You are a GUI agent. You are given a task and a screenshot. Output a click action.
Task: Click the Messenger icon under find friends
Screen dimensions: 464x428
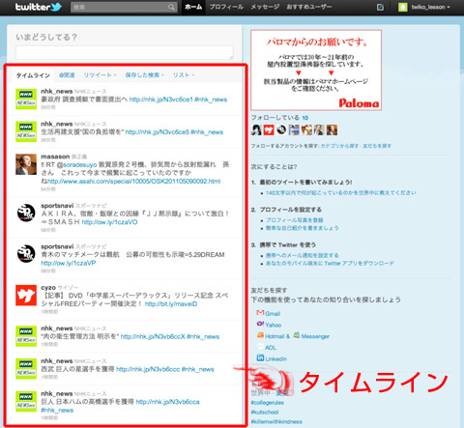tap(297, 335)
